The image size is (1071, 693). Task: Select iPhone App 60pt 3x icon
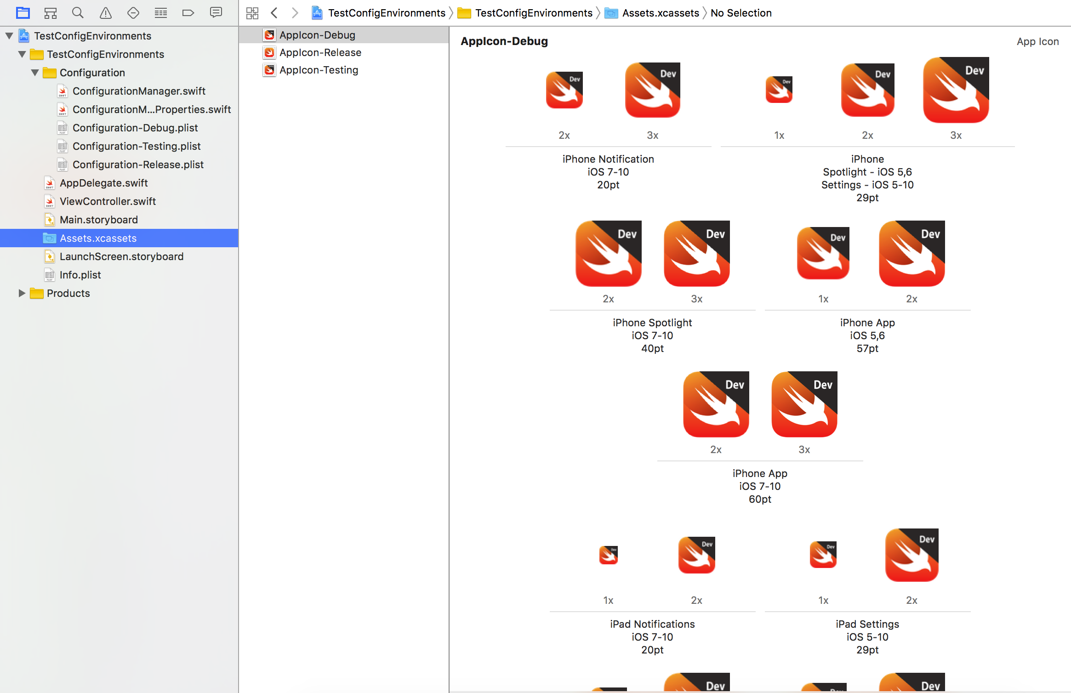point(804,404)
